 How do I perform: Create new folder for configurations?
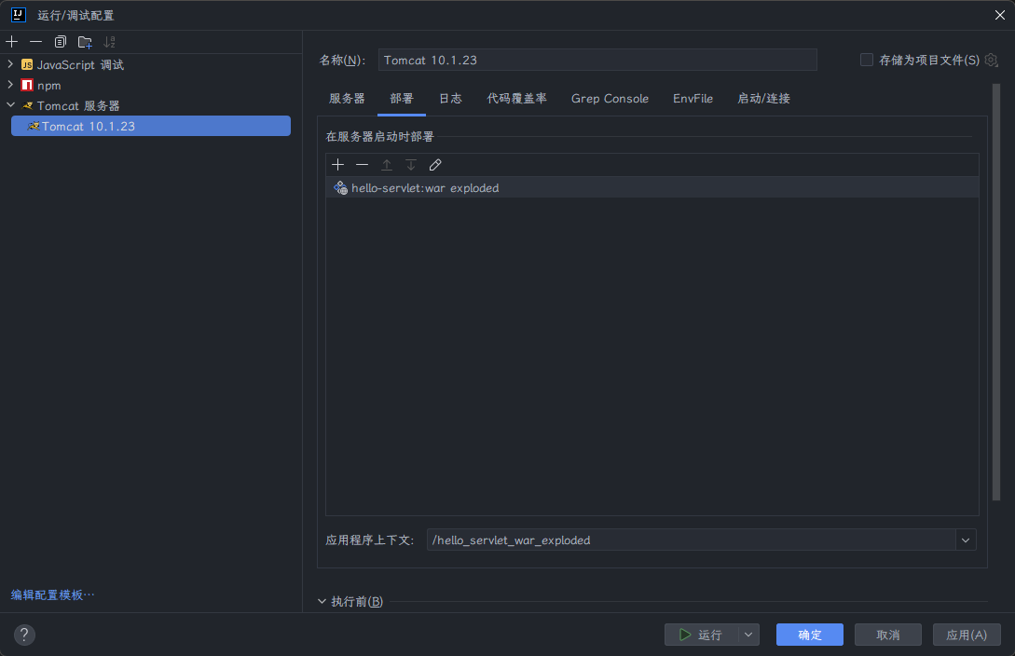[85, 42]
